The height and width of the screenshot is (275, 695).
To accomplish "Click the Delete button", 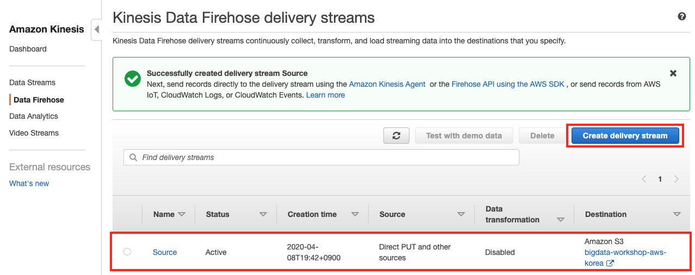I will (542, 136).
